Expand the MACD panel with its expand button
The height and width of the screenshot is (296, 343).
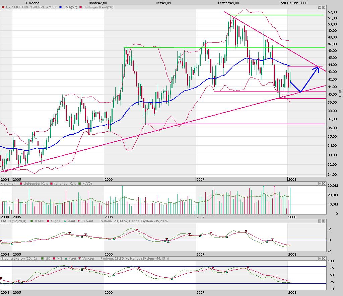point(319,221)
